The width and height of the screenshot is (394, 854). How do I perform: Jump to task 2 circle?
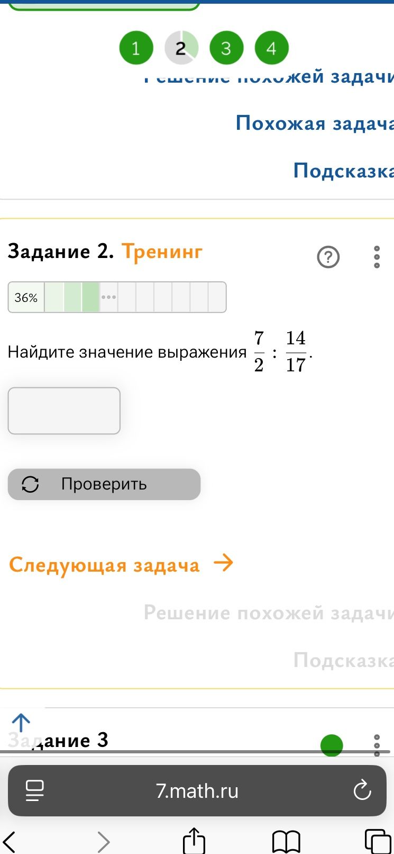[181, 48]
